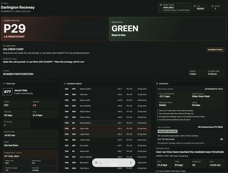Image resolution: width=228 pixels, height=173 pixels.
Task: Click the Pit Fuel Only human call heading
Action: coord(12,156)
